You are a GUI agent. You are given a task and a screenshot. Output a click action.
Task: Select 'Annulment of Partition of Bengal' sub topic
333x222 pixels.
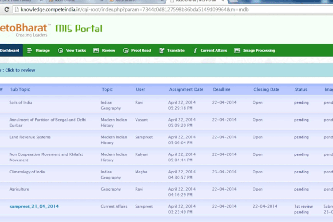[48, 123]
